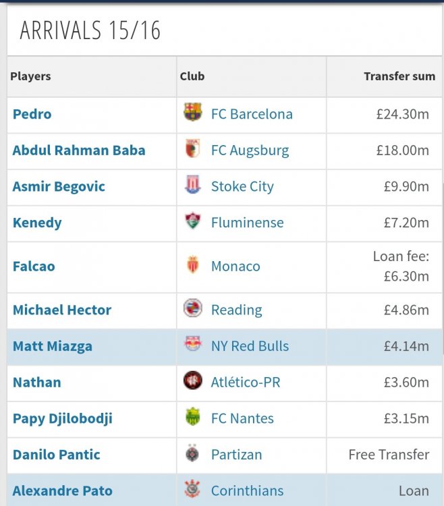Click the NY Red Bulls logo
Viewport: 444px width, 506px height.
click(x=192, y=343)
